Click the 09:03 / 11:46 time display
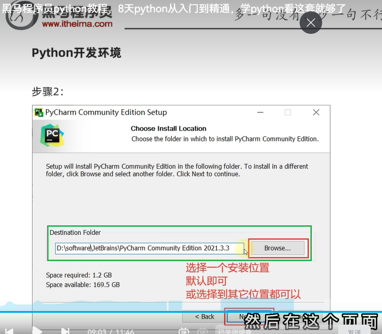 pos(111,331)
